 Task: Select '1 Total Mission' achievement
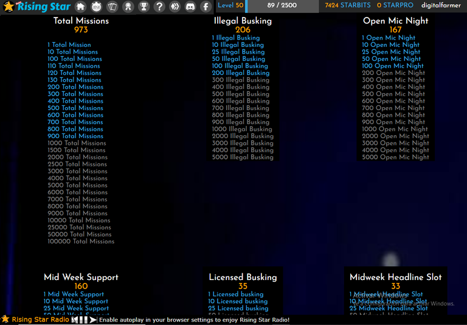click(x=69, y=44)
